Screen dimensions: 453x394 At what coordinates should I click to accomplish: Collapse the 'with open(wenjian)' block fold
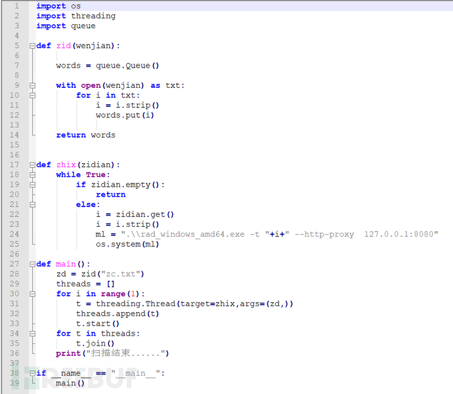click(x=32, y=86)
